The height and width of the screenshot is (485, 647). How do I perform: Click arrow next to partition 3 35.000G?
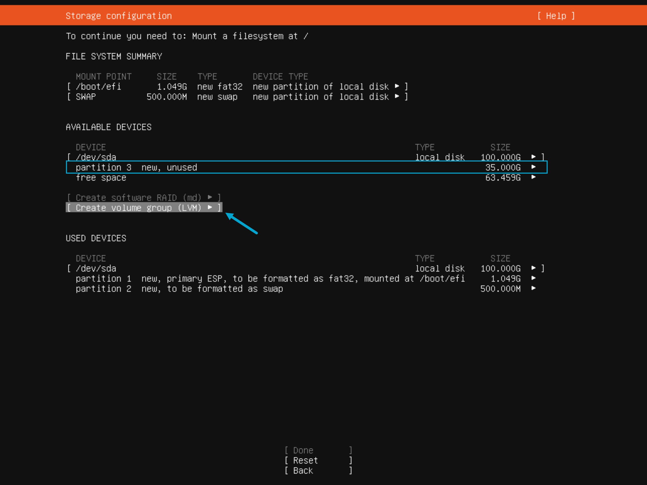click(x=533, y=167)
